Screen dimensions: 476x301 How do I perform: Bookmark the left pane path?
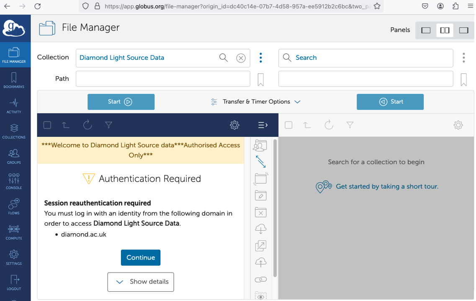tap(261, 80)
